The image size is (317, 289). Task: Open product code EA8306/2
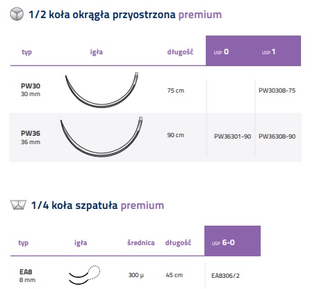click(225, 276)
